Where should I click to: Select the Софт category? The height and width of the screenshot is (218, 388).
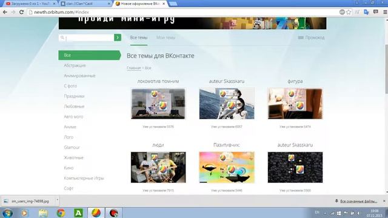point(69,188)
